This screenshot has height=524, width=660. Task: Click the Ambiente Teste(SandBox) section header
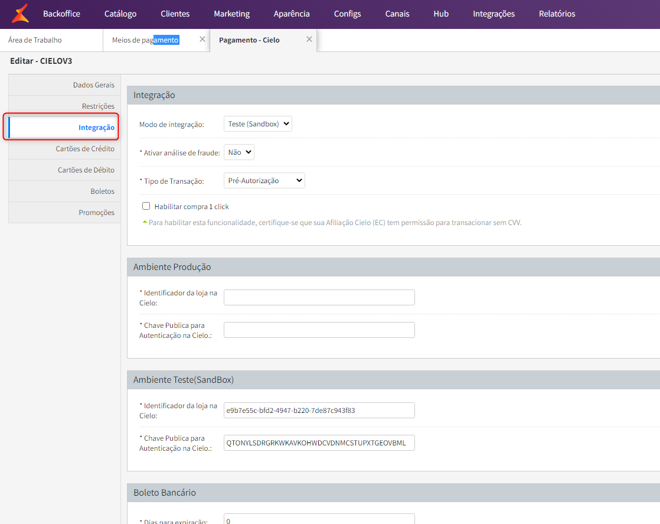coord(393,380)
